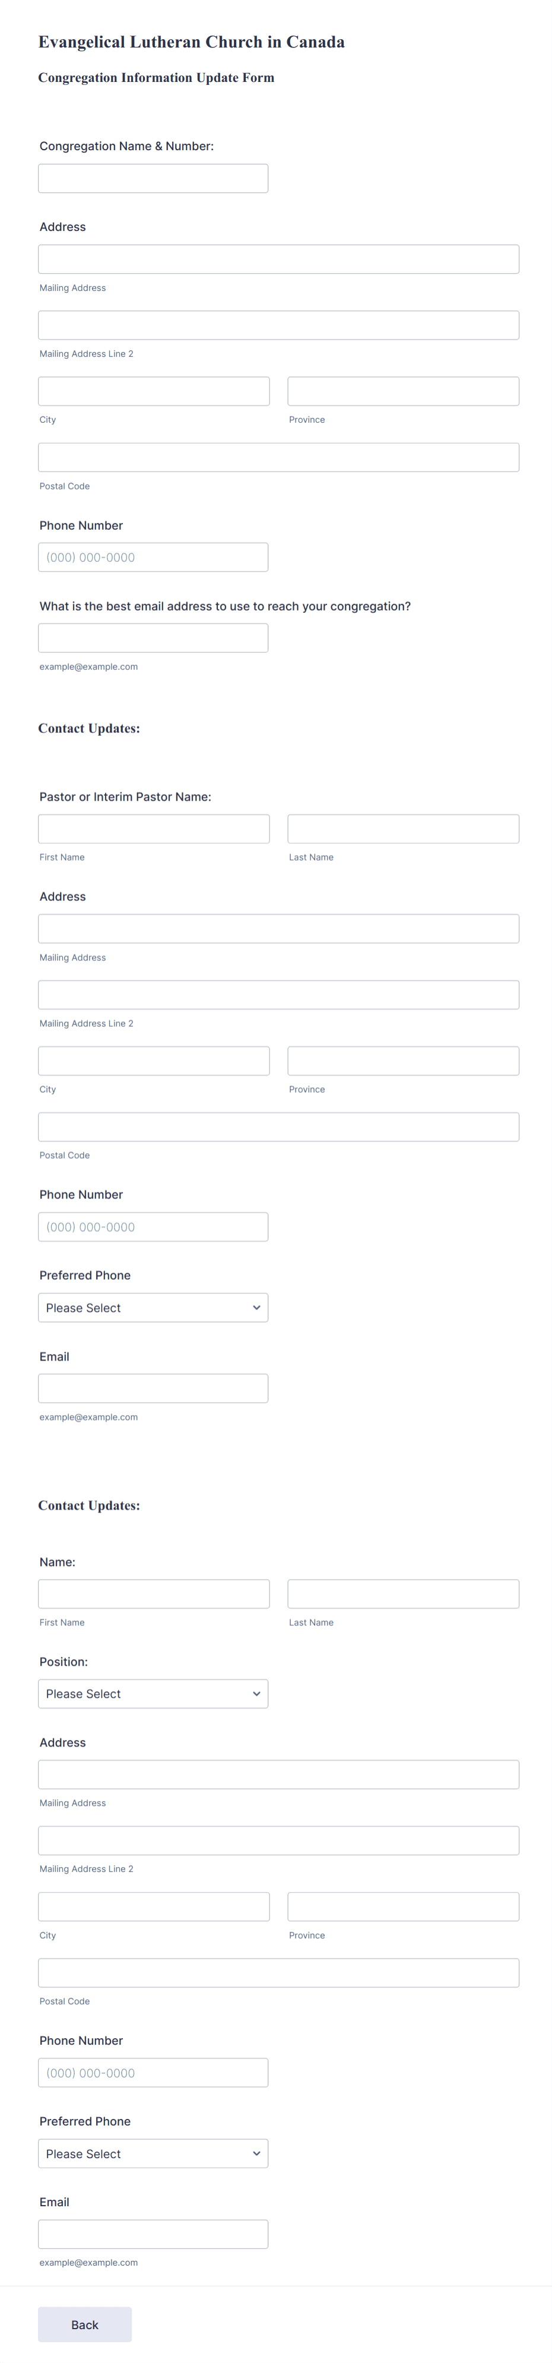
Task: Select the Province field next to City
Action: pyautogui.click(x=402, y=391)
